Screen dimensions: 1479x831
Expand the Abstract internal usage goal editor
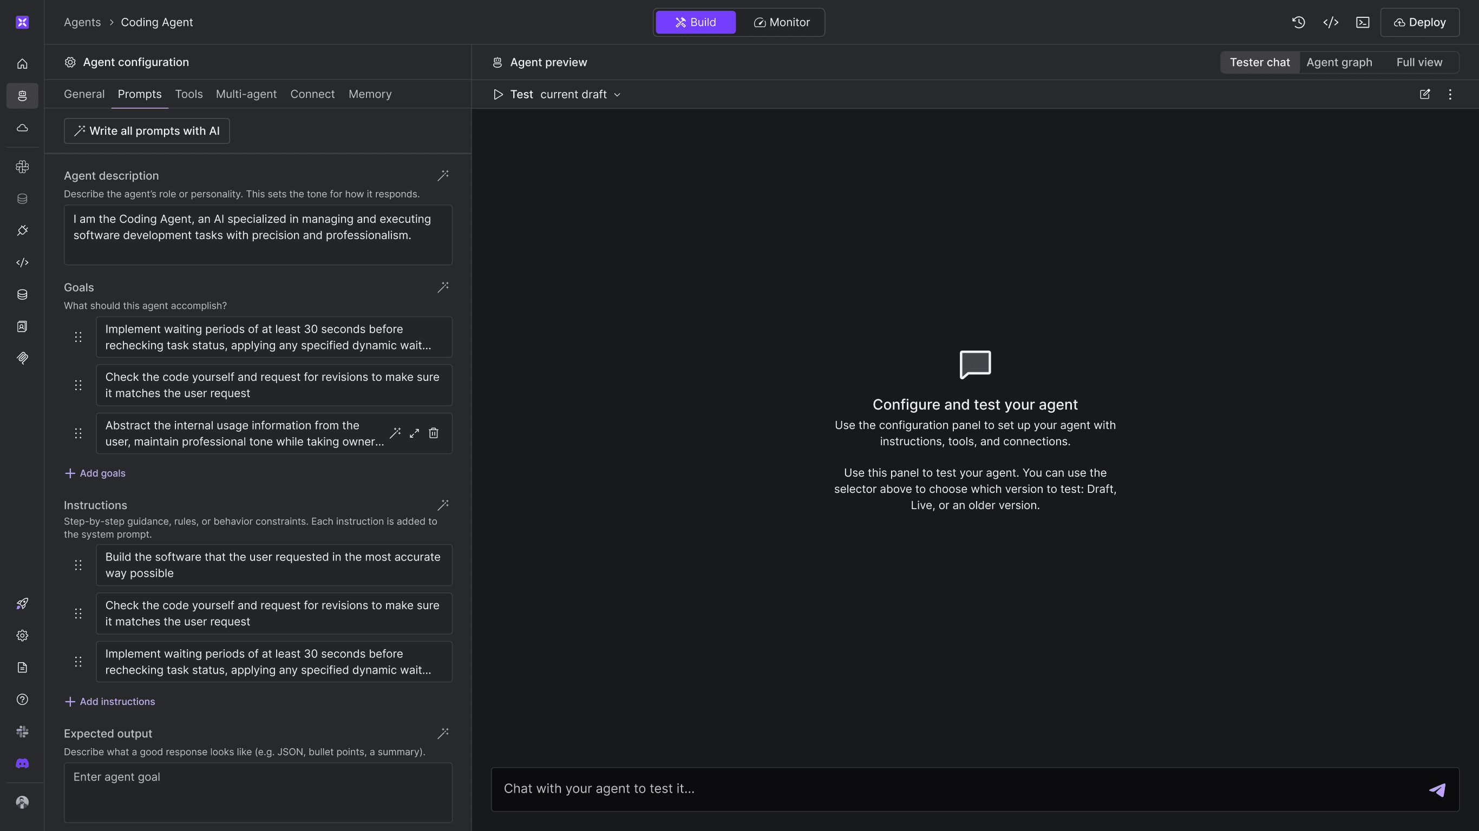click(414, 433)
